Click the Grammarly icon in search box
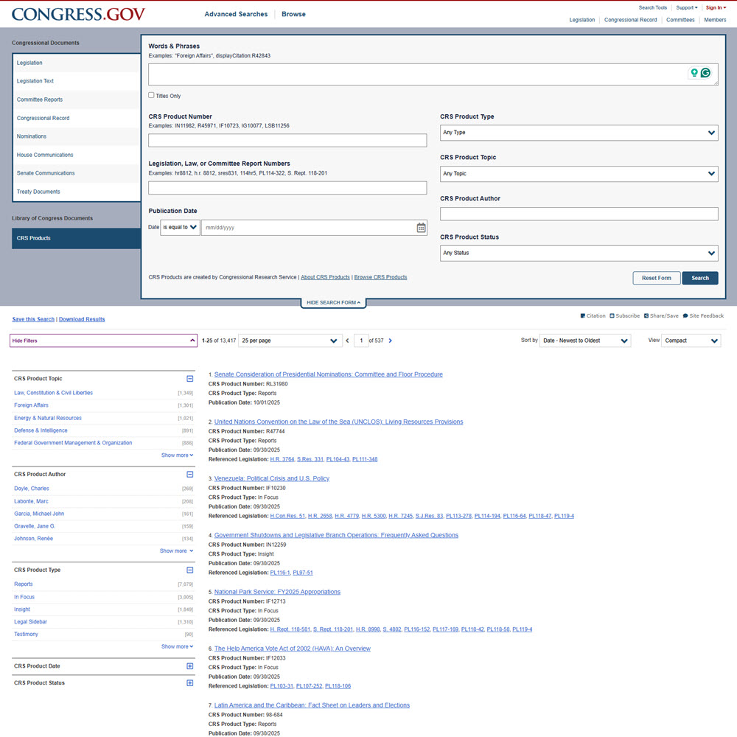 (705, 73)
